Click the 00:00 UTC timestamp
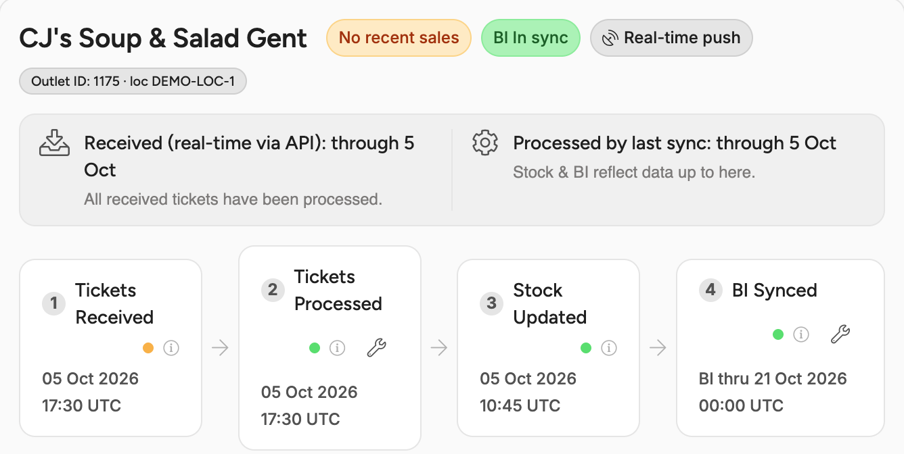The image size is (904, 454). 741,405
